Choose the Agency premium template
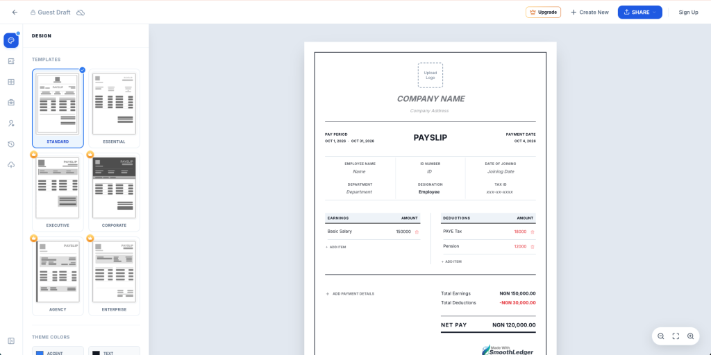Image resolution: width=711 pixels, height=355 pixels. pyautogui.click(x=58, y=276)
